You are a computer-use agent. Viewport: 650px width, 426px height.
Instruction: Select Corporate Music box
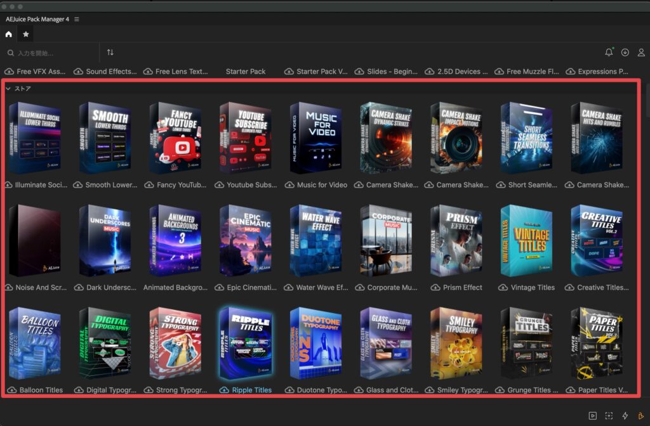pyautogui.click(x=386, y=240)
